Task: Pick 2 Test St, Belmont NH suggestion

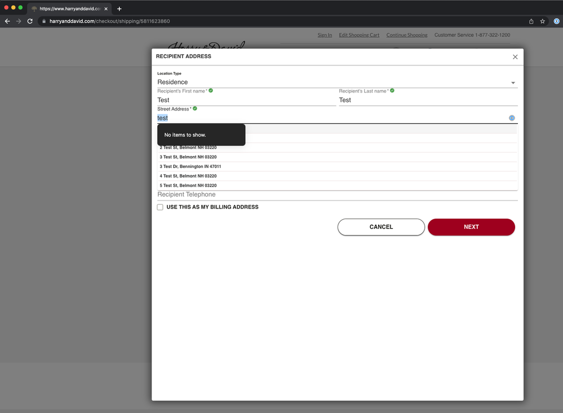Action: 188,148
